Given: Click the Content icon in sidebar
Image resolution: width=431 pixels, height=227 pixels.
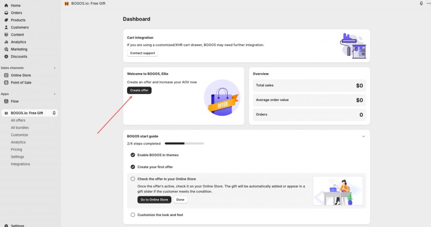Looking at the screenshot, I should click(6, 34).
